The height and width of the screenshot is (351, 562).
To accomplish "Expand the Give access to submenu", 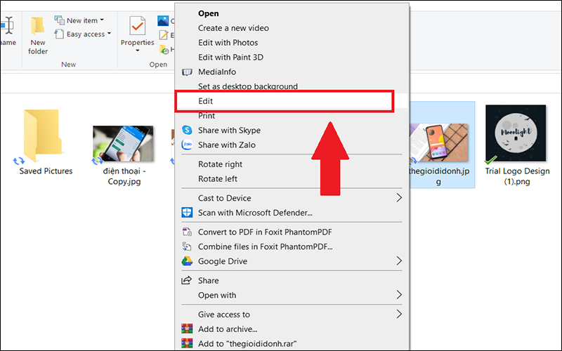I will 399,314.
